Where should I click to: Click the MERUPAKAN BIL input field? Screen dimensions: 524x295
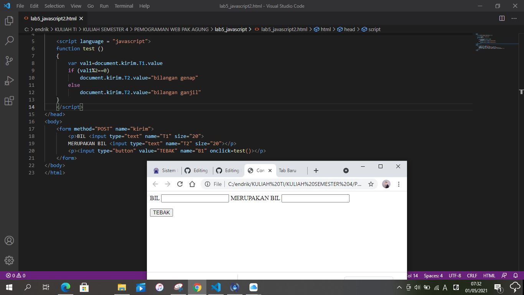315,198
